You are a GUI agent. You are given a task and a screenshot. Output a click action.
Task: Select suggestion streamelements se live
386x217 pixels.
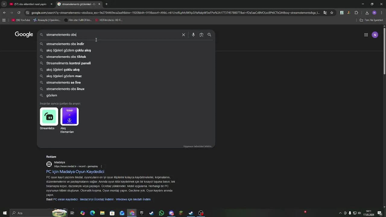pos(126,83)
